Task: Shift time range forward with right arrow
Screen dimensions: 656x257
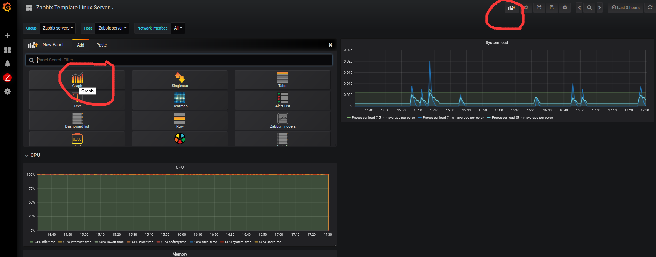Action: [x=599, y=8]
